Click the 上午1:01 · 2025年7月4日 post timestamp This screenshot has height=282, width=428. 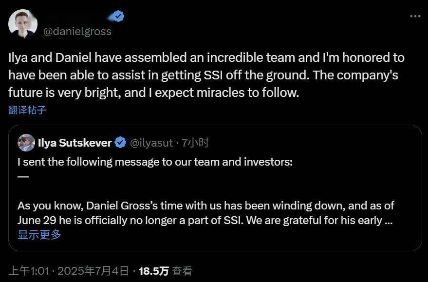[x=69, y=271]
